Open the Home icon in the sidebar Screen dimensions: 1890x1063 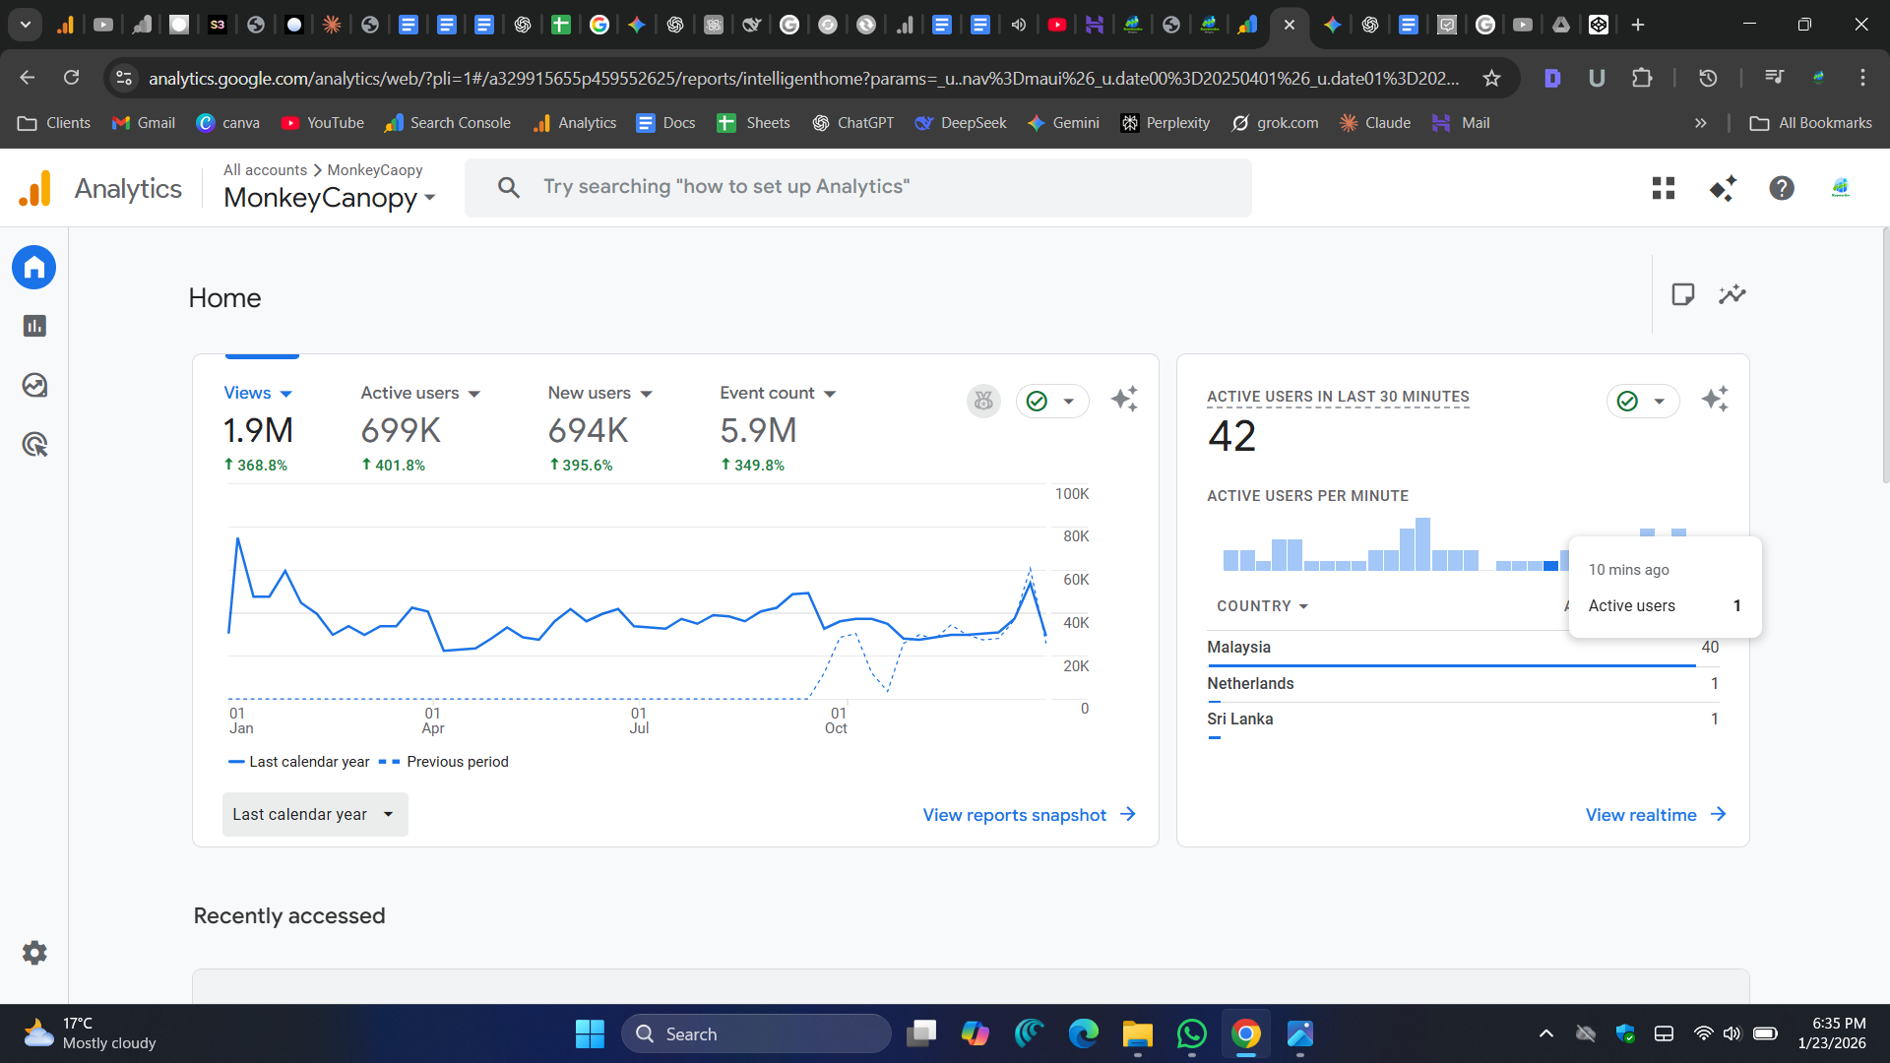[x=33, y=267]
